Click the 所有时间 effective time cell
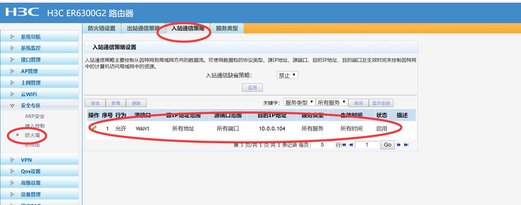The image size is (521, 205). click(x=351, y=129)
